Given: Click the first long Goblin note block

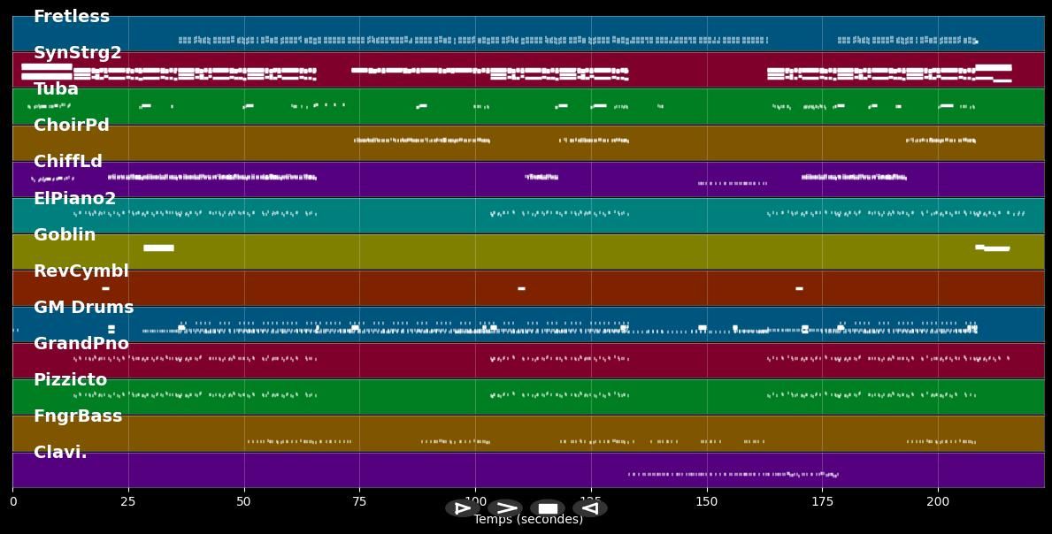Looking at the screenshot, I should (158, 248).
